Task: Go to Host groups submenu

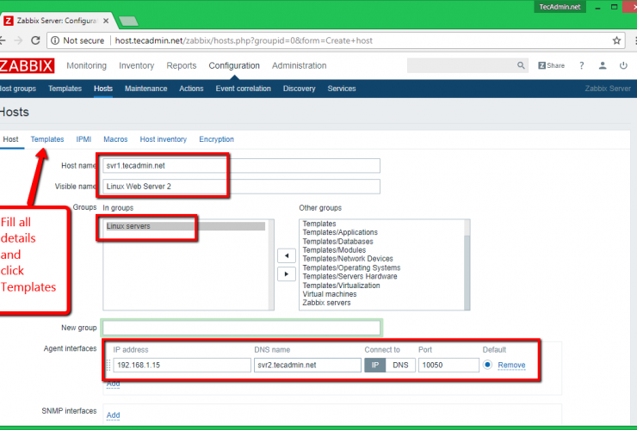Action: [x=17, y=89]
